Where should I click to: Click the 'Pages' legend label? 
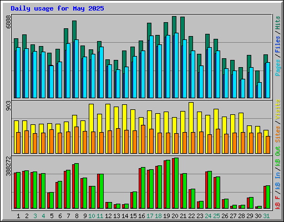(278, 68)
